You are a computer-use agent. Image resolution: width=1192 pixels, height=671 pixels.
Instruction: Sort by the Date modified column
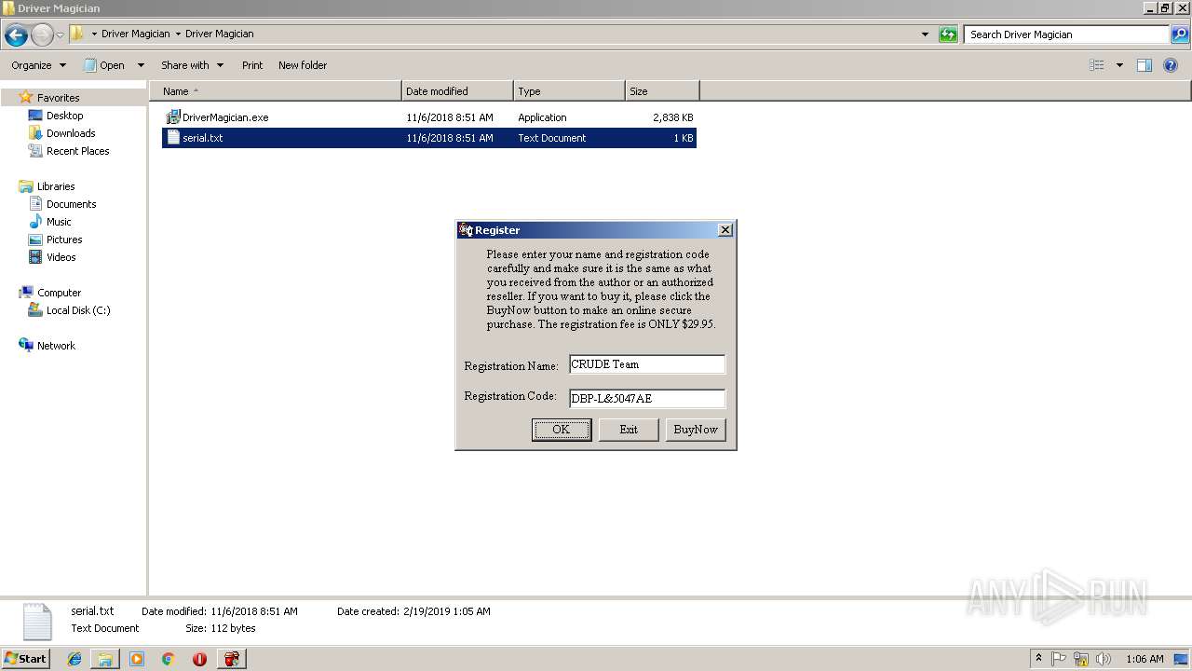pos(457,91)
